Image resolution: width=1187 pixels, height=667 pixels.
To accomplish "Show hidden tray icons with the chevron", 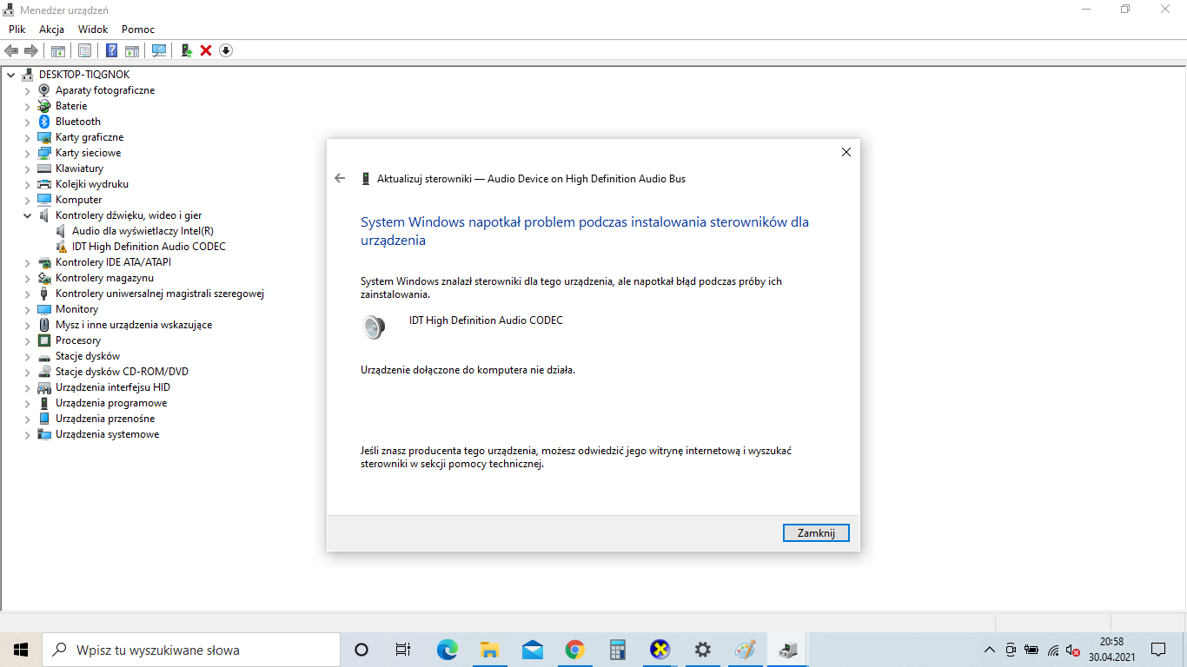I will point(989,649).
